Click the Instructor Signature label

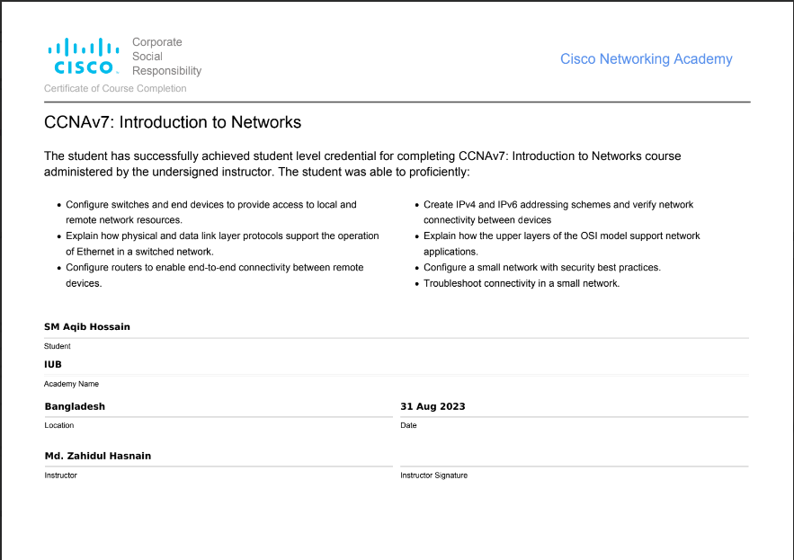coord(433,476)
